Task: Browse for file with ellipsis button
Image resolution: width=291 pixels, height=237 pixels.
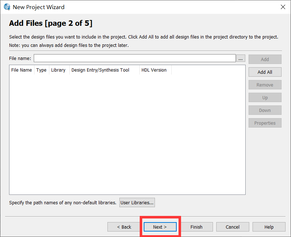Action: 241,59
